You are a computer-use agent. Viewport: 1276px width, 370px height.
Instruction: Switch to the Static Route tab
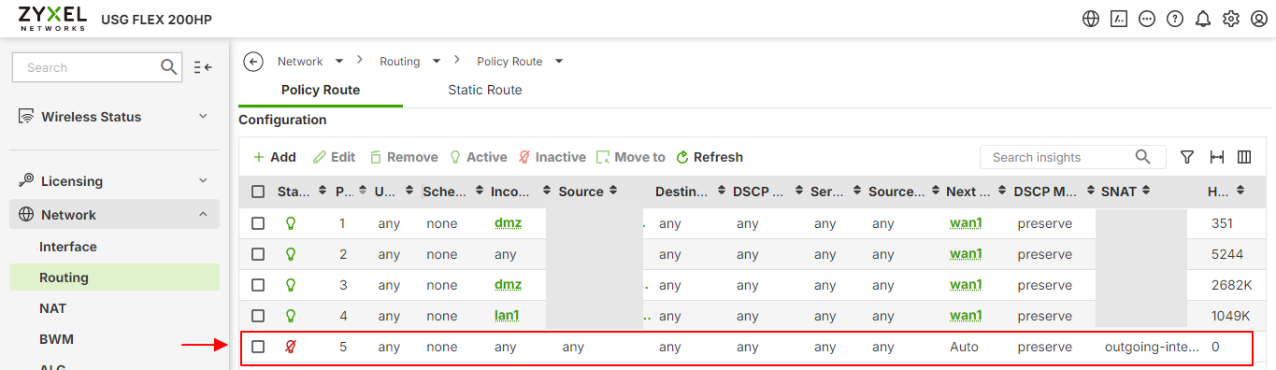(485, 90)
